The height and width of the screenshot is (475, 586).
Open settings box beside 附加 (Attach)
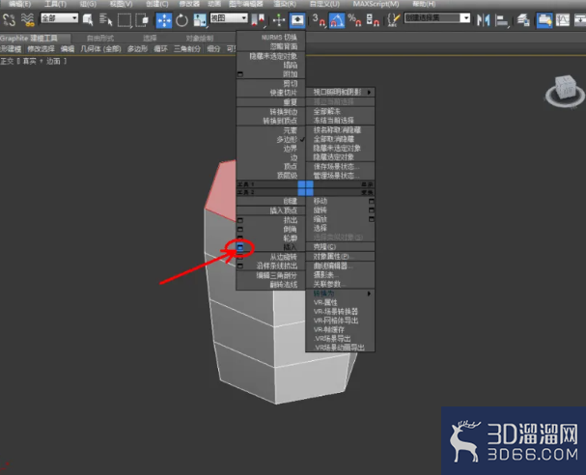coord(240,74)
